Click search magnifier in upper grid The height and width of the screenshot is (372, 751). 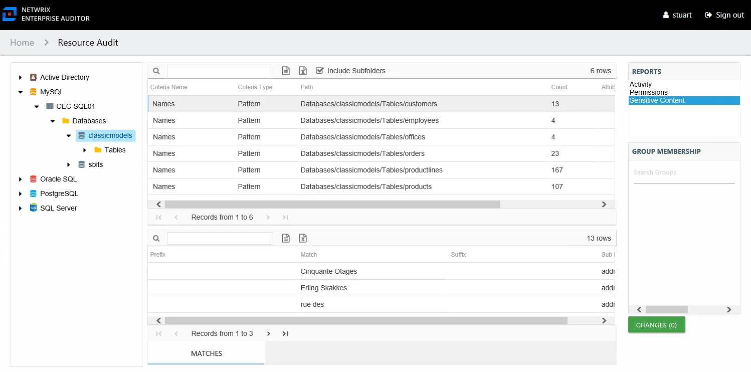(x=156, y=71)
